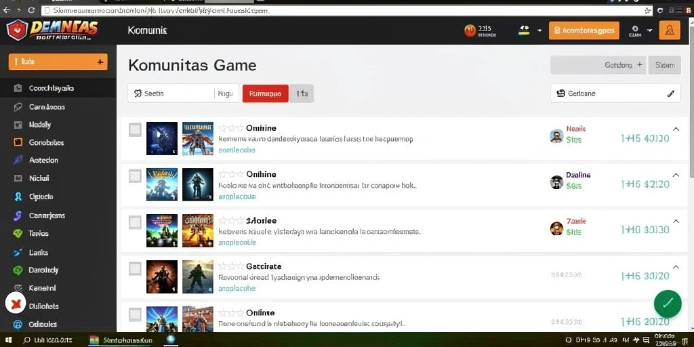Open the orange user profile icon

[x=670, y=30]
